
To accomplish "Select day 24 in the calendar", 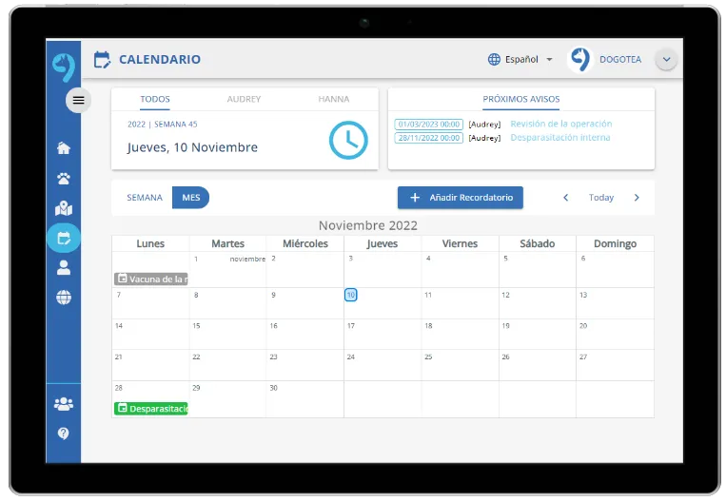I will tap(383, 365).
